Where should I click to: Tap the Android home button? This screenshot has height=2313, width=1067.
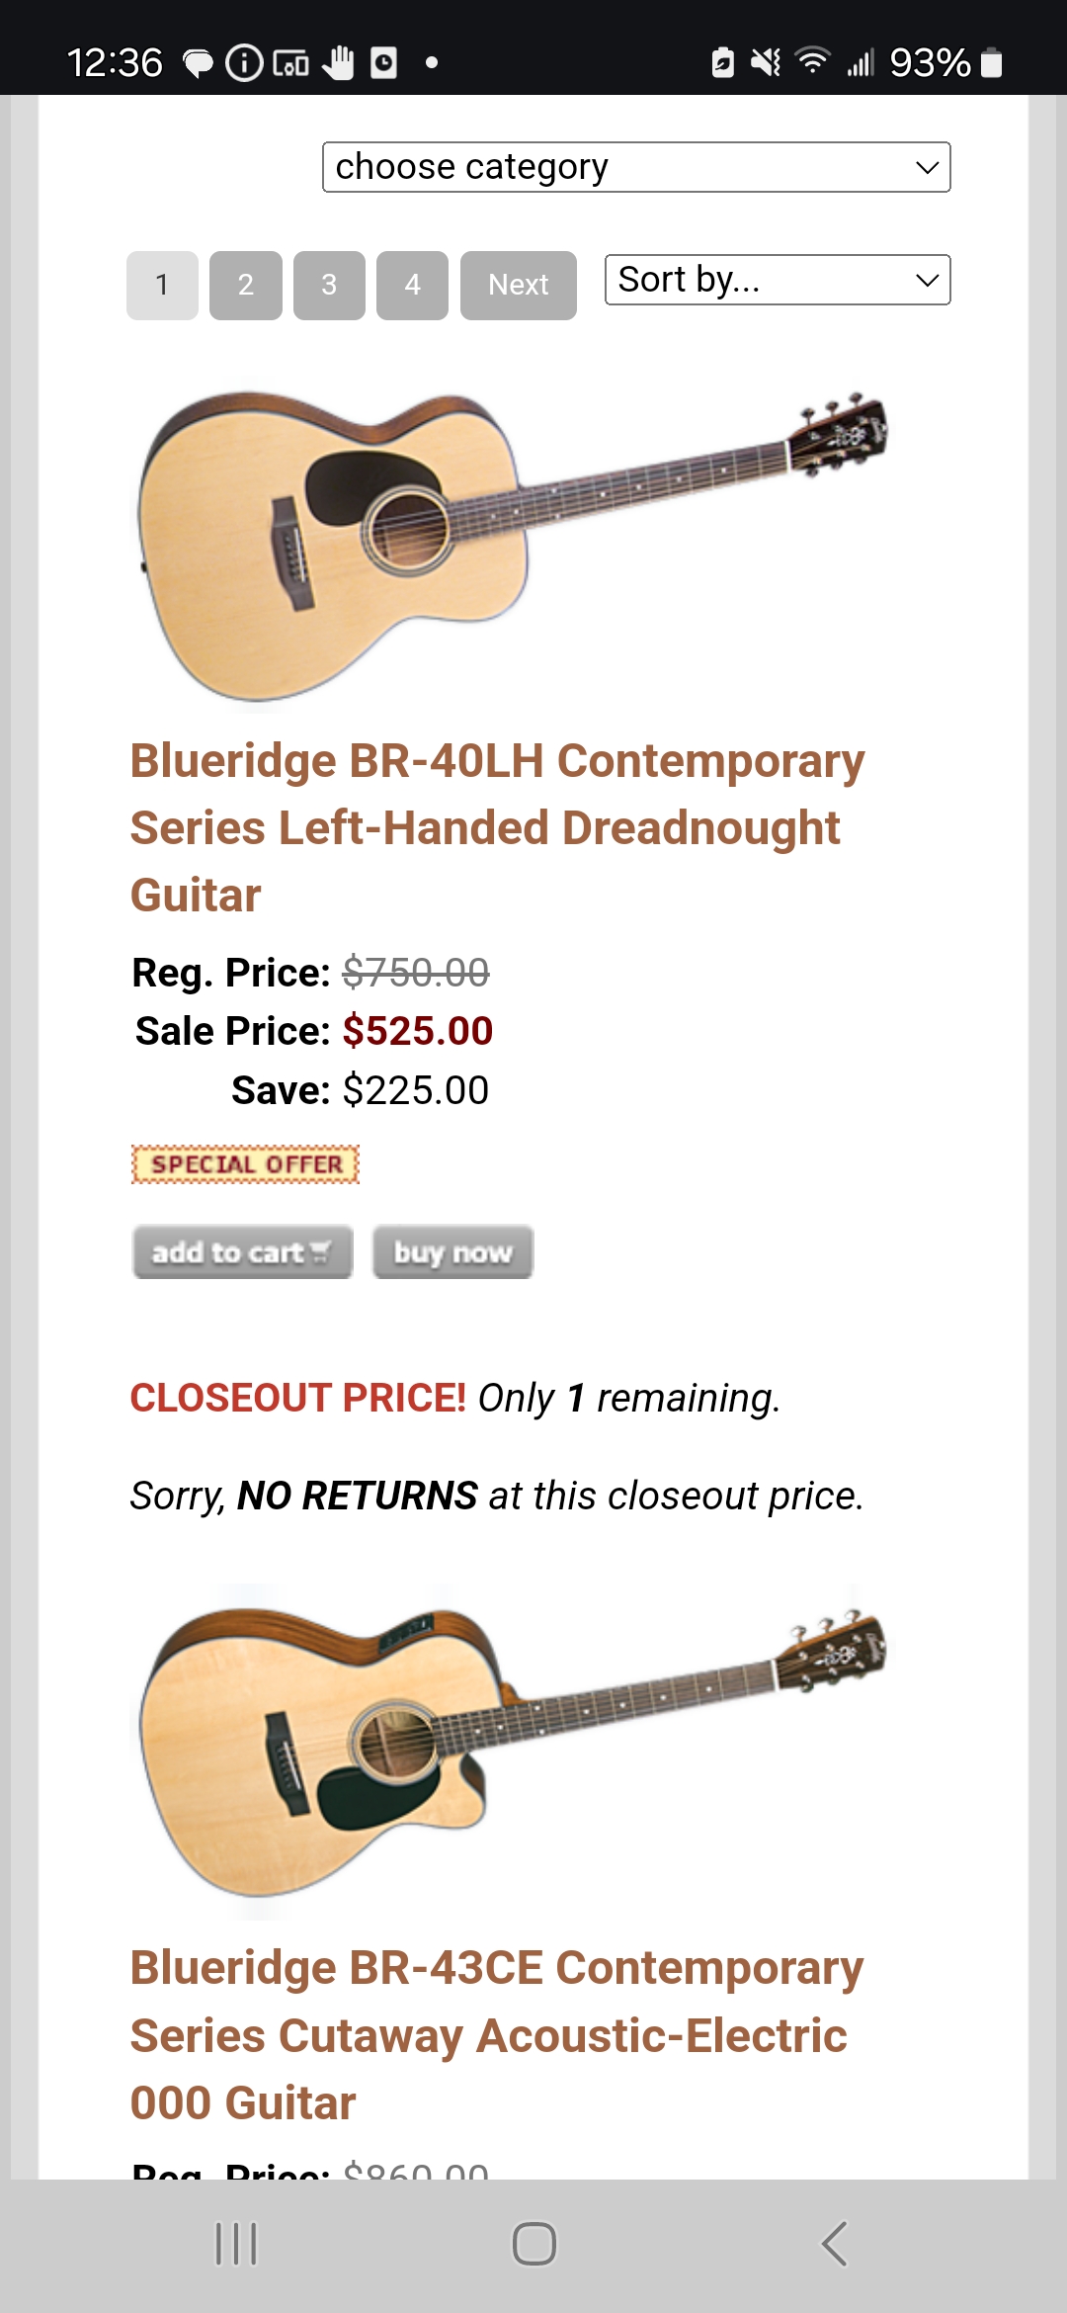tap(533, 2244)
